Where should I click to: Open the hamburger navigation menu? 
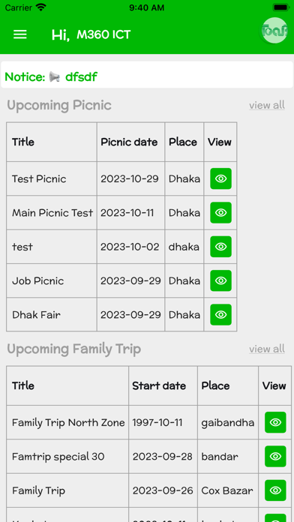(20, 34)
